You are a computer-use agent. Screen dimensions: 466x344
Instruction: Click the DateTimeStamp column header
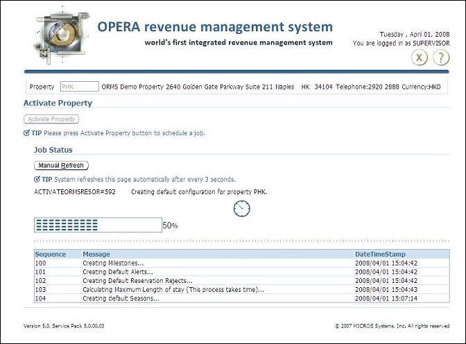pyautogui.click(x=380, y=255)
